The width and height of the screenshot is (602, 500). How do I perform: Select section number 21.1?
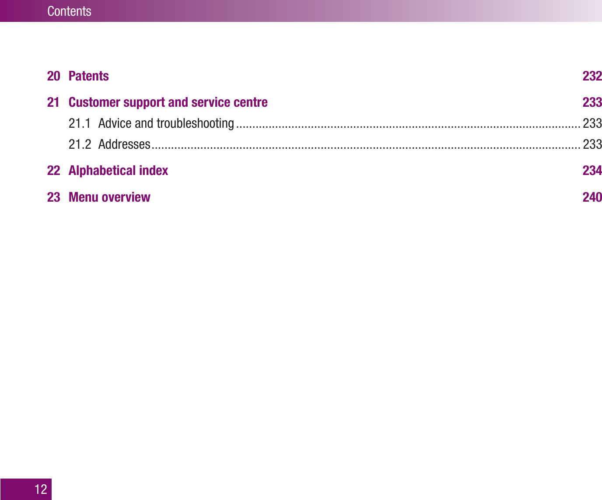click(79, 123)
